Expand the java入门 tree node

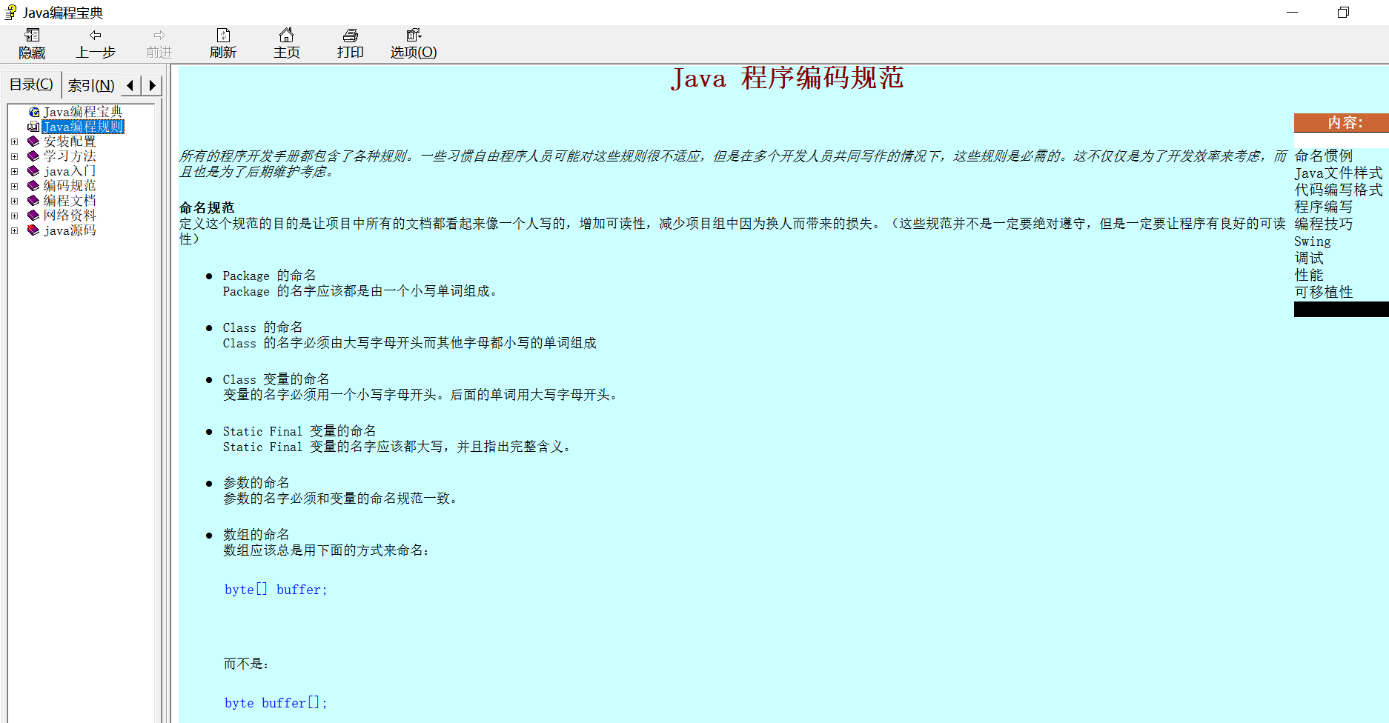[14, 171]
